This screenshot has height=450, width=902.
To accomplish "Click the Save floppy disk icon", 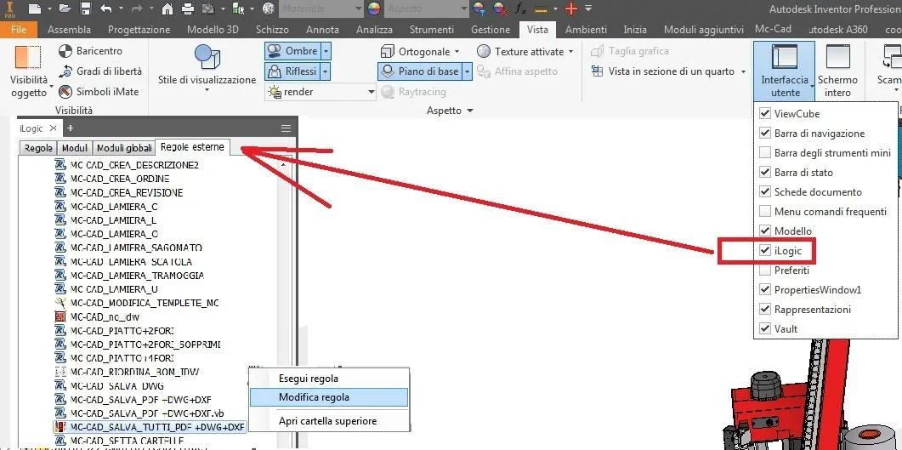I will coord(86,9).
